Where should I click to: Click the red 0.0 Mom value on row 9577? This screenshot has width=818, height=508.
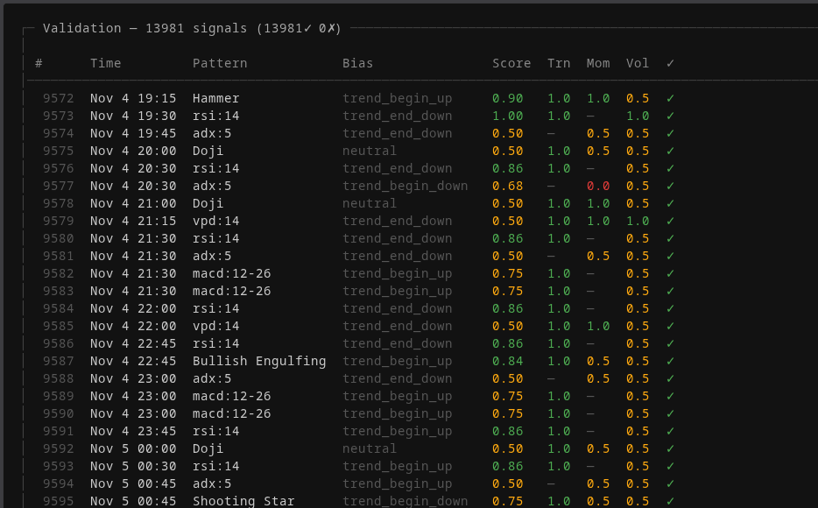pos(598,186)
